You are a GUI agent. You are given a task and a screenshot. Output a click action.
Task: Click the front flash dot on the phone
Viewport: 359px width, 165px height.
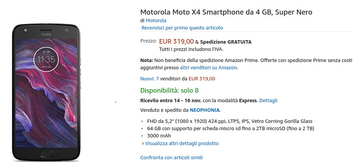pyautogui.click(x=25, y=30)
